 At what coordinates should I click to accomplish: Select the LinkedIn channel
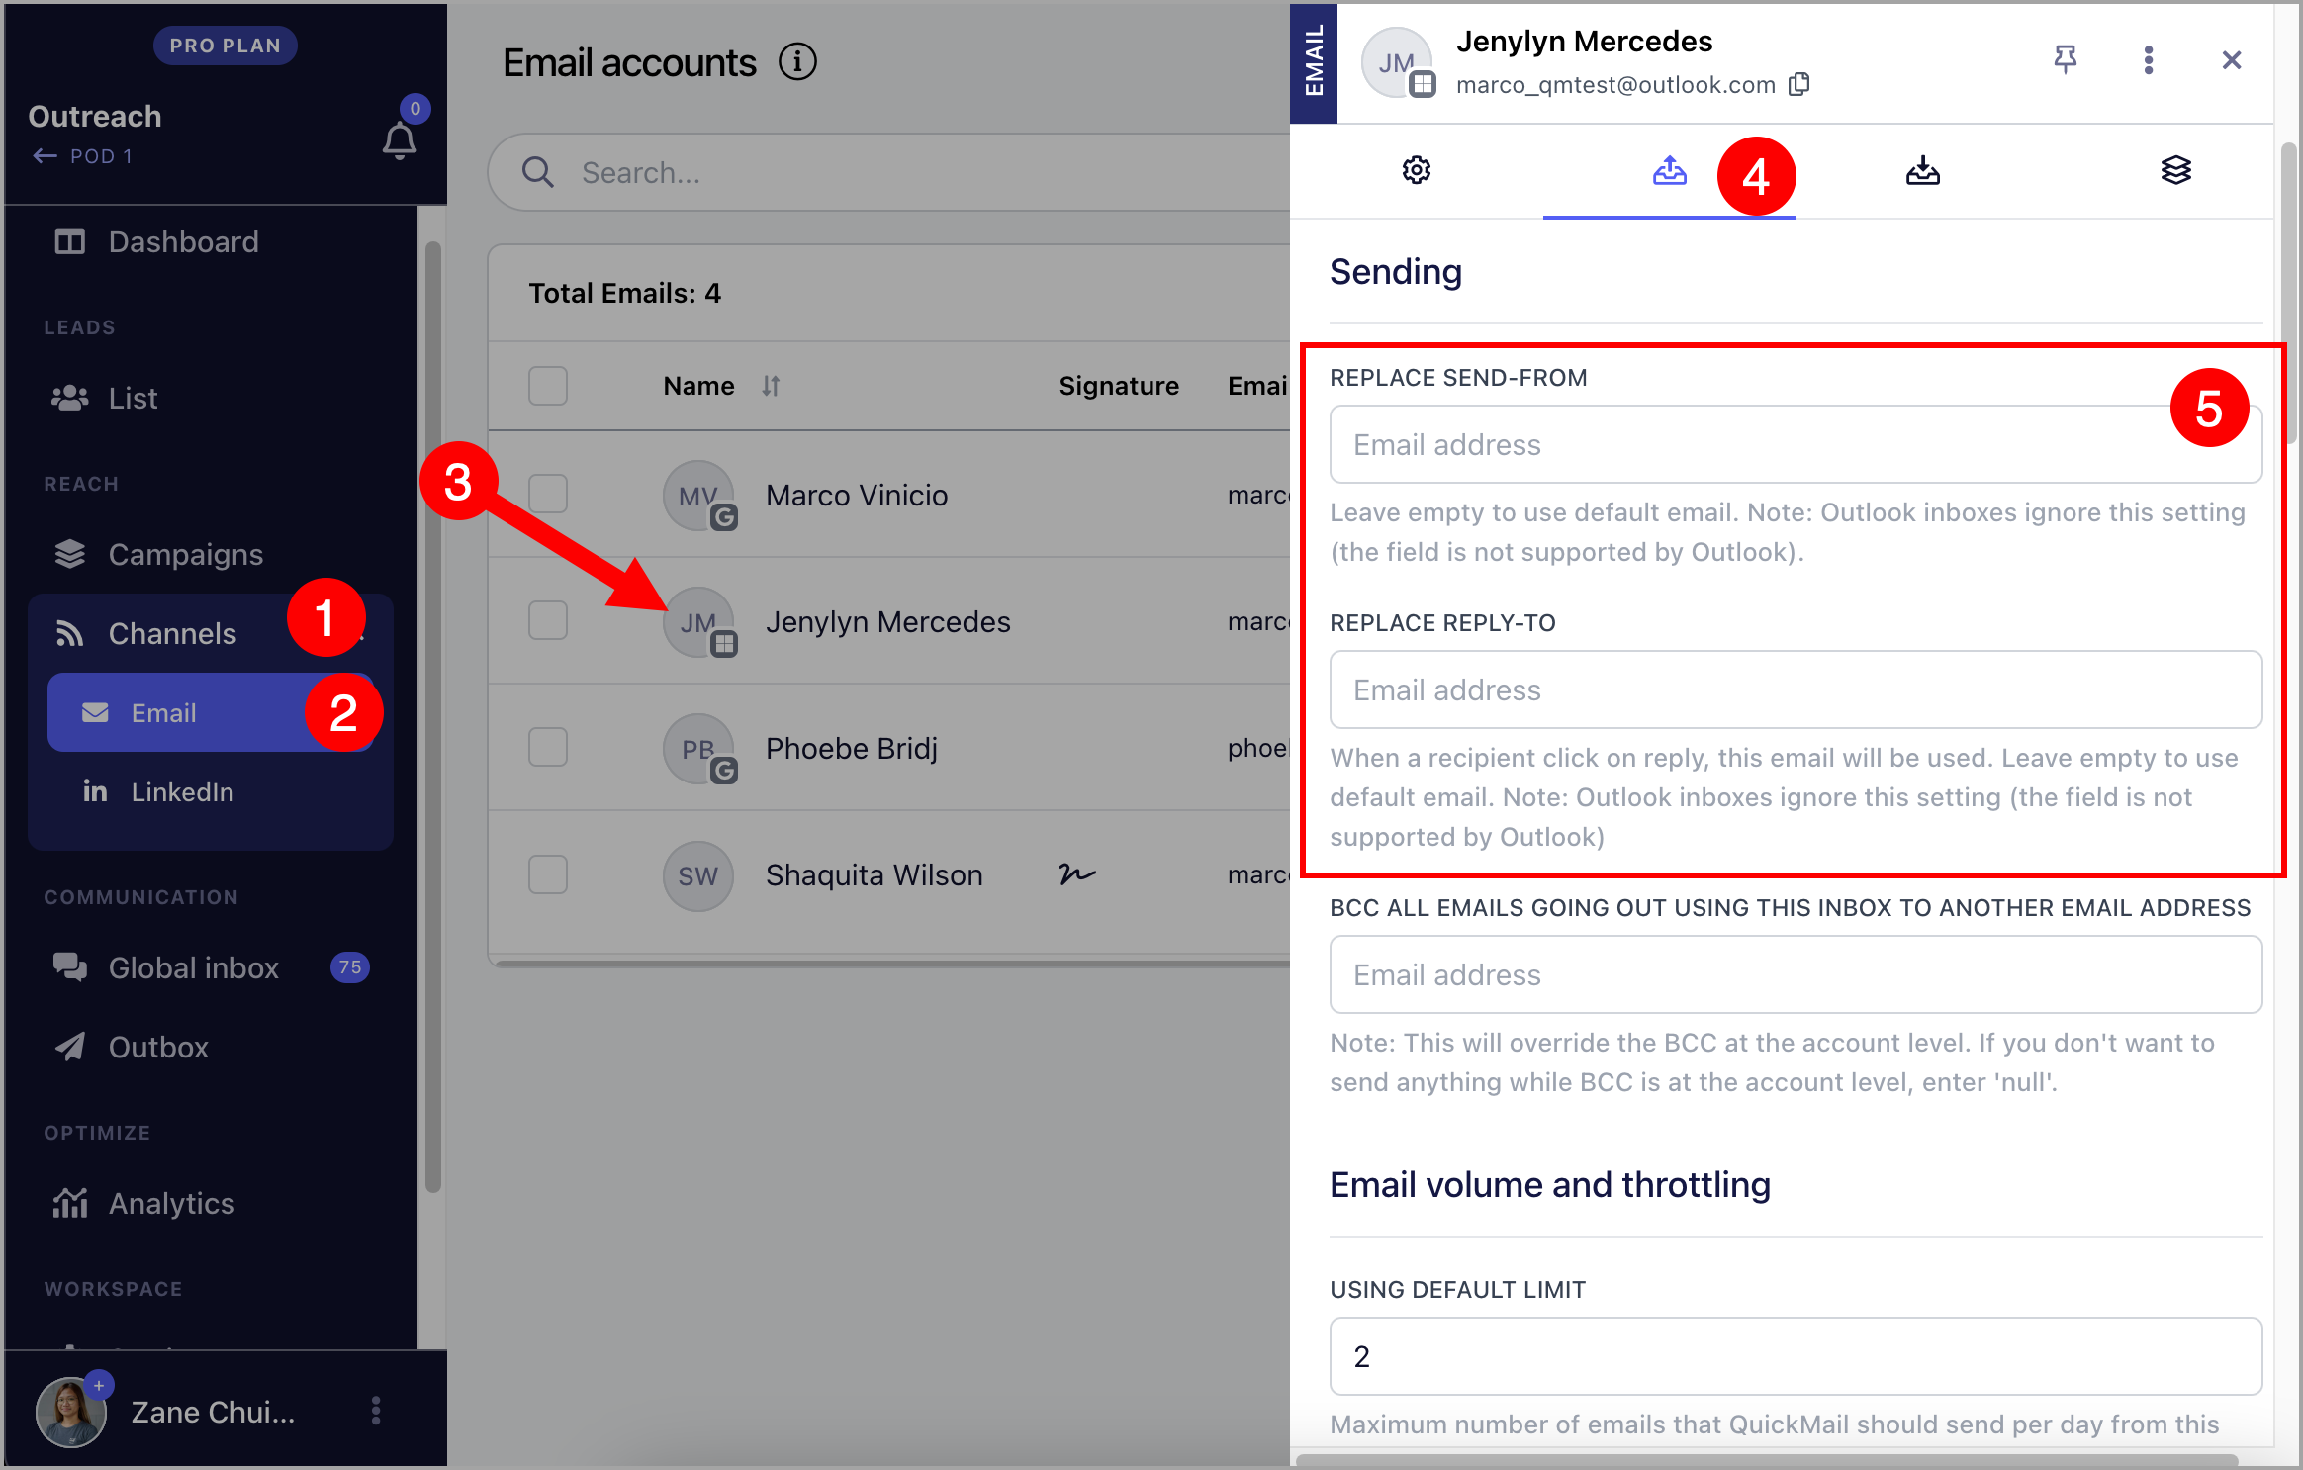point(182,791)
